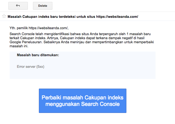The width and height of the screenshot is (175, 124).
Task: Click the email subject line Masalah Cakupan indeks
Action: point(73,17)
